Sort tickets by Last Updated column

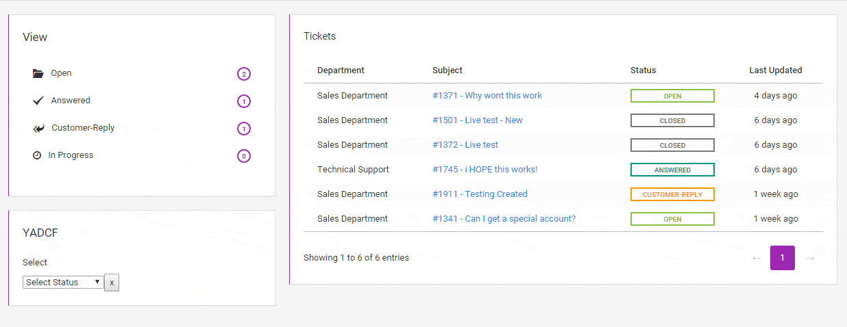(x=775, y=70)
